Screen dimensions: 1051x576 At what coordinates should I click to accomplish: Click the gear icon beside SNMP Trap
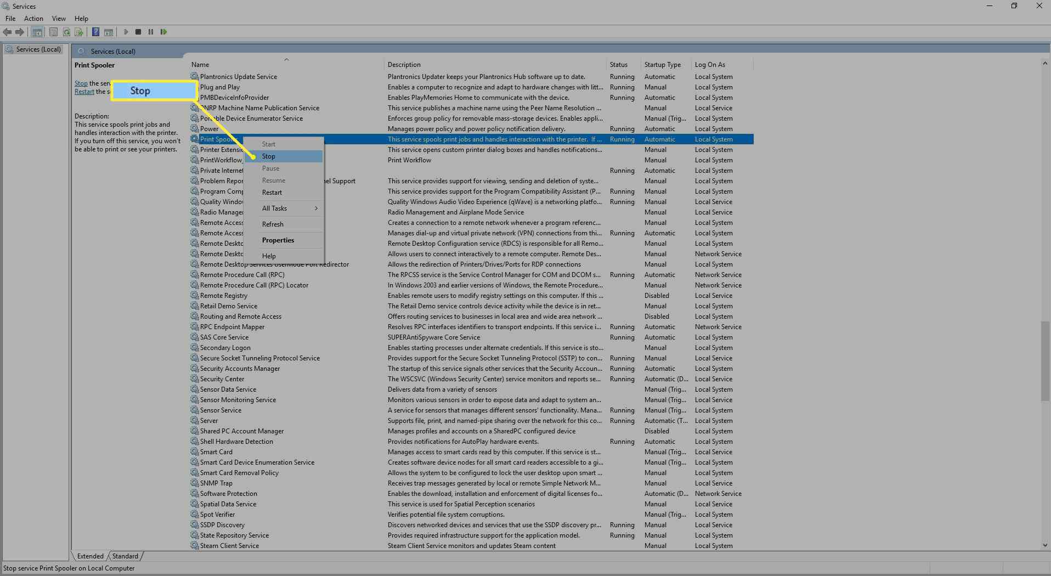(x=194, y=483)
